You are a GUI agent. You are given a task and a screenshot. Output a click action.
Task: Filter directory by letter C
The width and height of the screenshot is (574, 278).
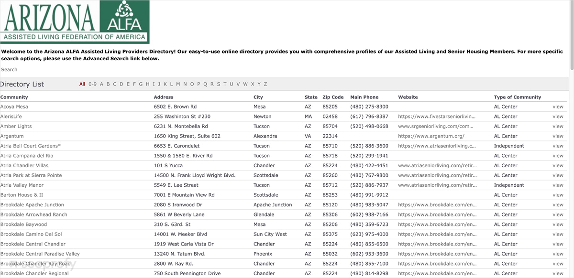pyautogui.click(x=115, y=84)
